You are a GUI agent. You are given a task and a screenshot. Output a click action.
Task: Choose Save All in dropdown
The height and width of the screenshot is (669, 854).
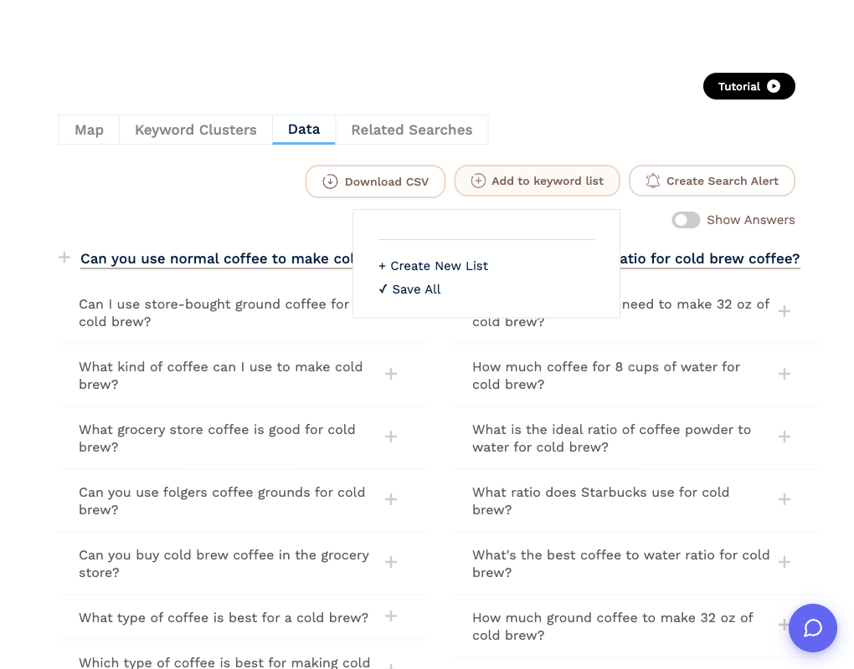point(409,289)
